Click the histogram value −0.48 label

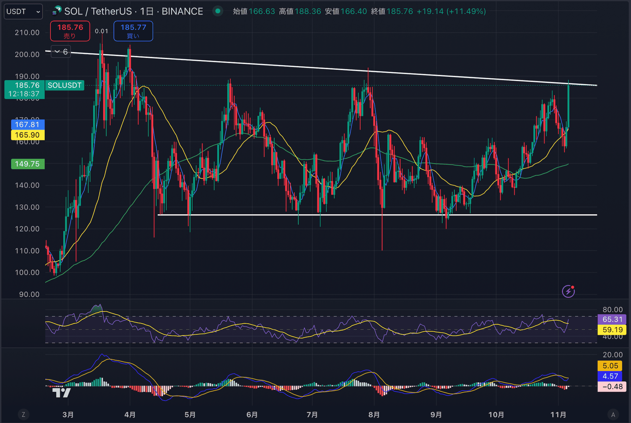coord(612,387)
